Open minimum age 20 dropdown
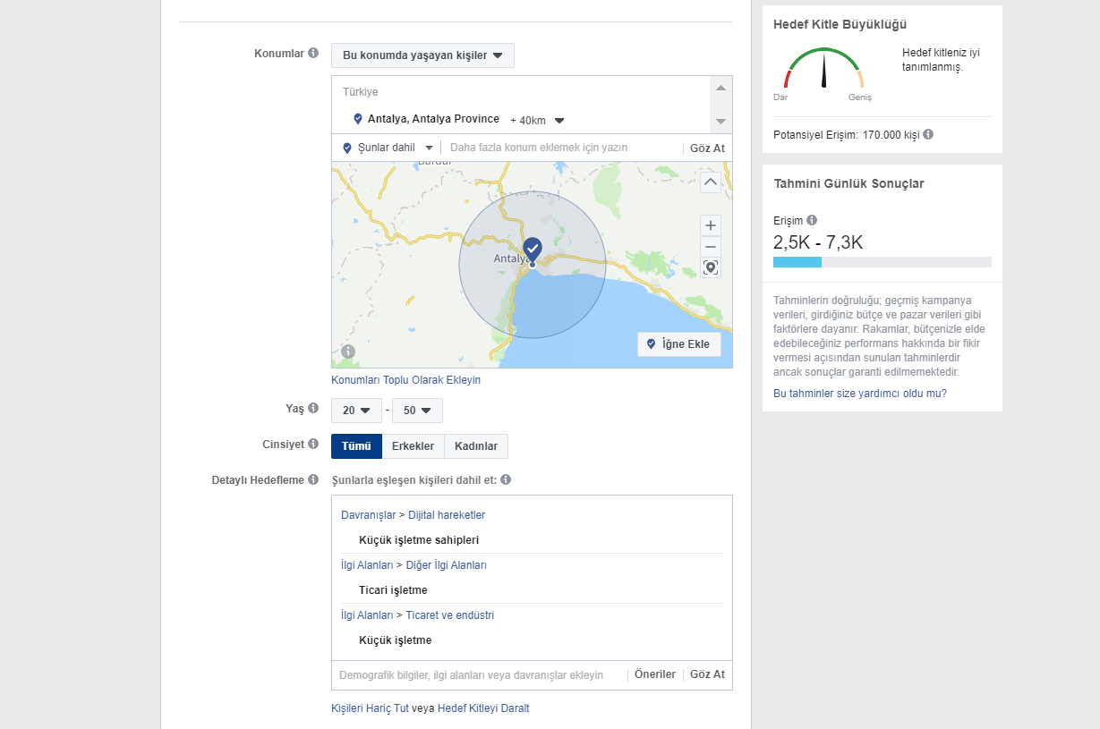The height and width of the screenshot is (729, 1100). click(356, 411)
